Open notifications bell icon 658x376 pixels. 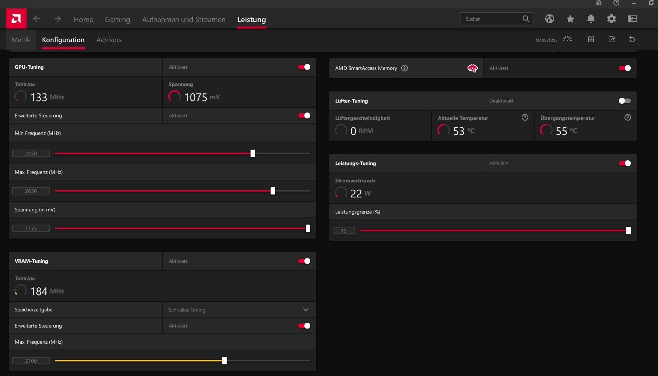click(x=591, y=19)
